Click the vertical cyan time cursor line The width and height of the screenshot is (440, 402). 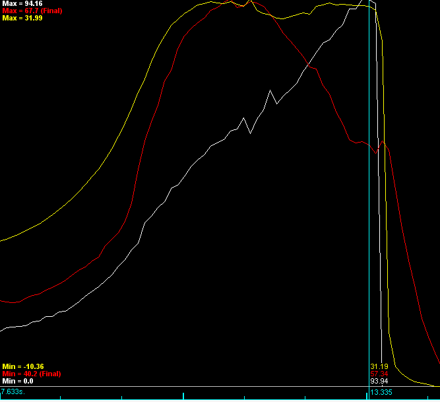pyautogui.click(x=369, y=197)
